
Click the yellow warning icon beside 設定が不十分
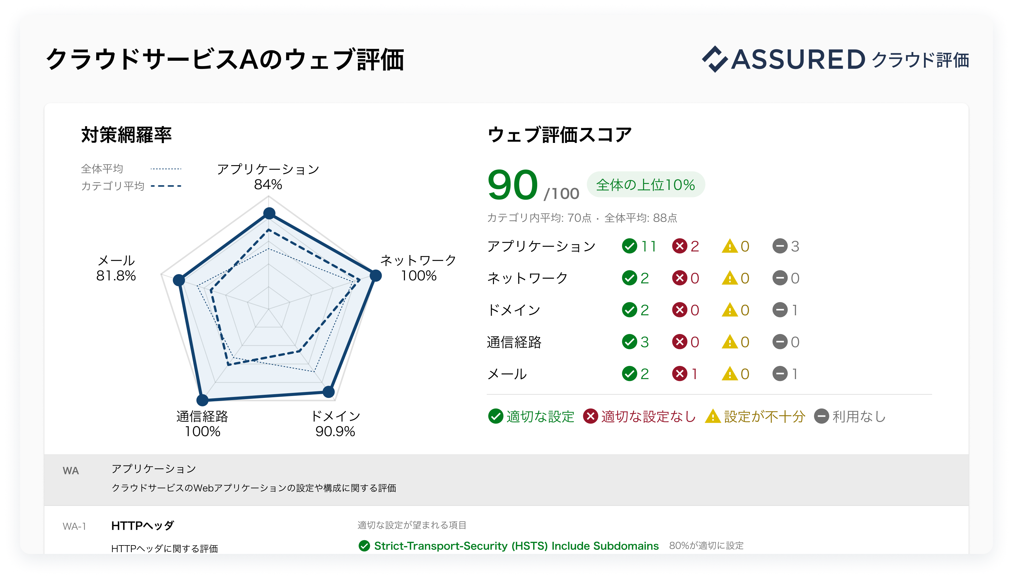tap(713, 416)
